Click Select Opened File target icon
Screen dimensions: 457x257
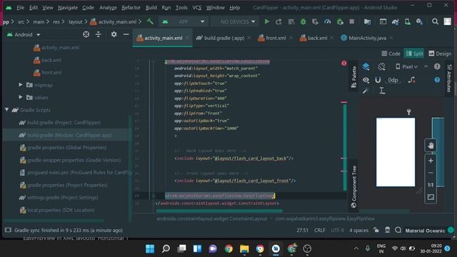click(x=86, y=34)
